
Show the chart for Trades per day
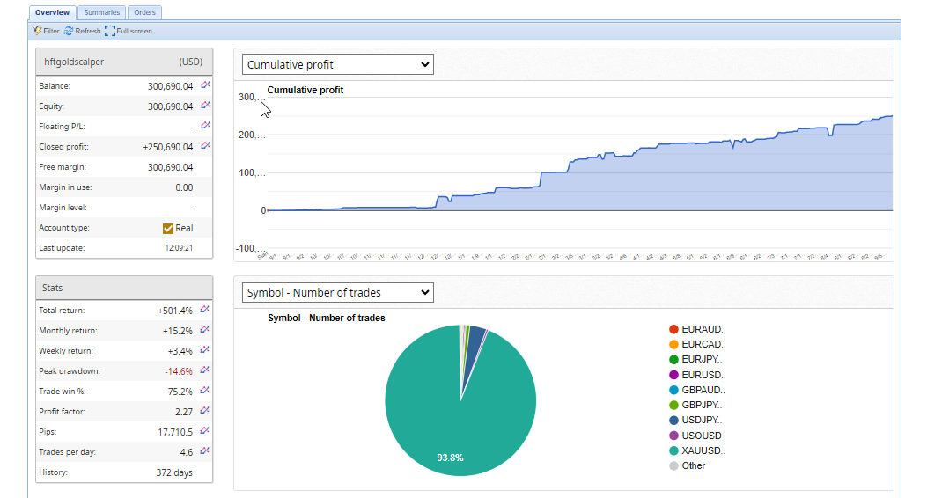(x=205, y=451)
